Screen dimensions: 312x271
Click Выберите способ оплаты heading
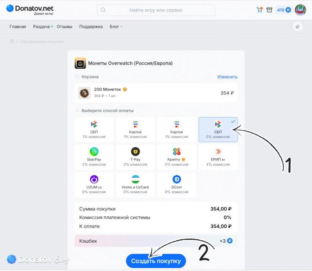pos(108,110)
